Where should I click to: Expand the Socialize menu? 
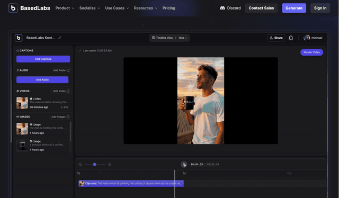pos(90,8)
